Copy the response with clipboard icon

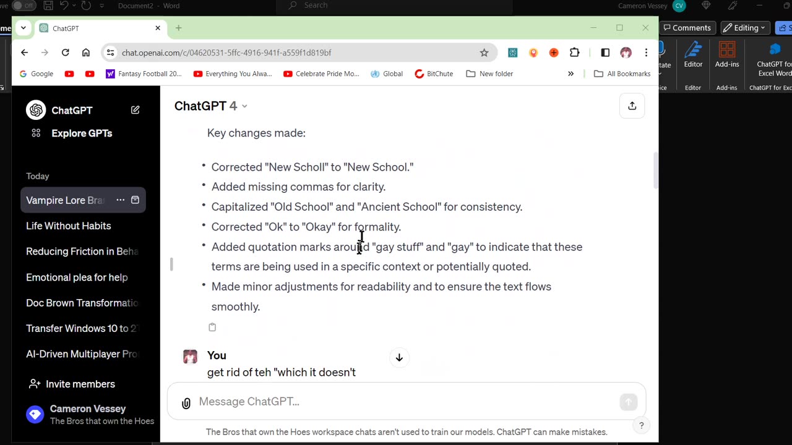(x=212, y=327)
